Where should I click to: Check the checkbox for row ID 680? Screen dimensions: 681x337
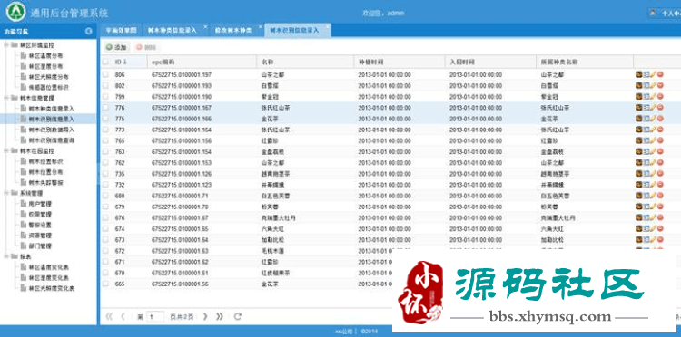click(105, 196)
